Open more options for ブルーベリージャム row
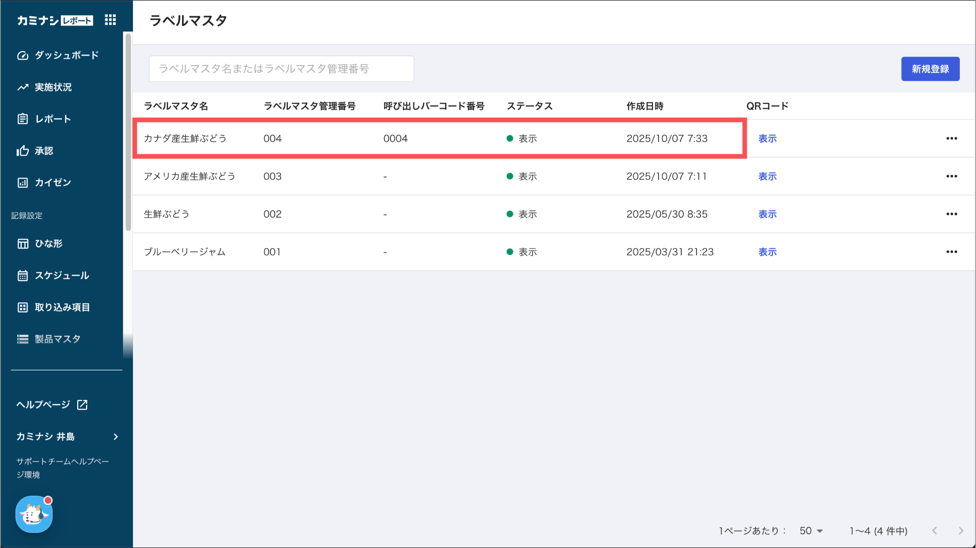This screenshot has width=976, height=548. pyautogui.click(x=951, y=252)
